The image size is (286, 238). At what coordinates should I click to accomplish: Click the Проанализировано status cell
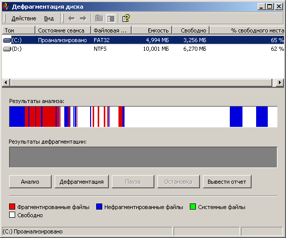(62, 40)
